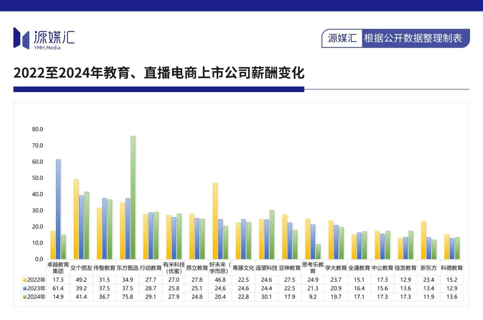Click the 80.0 label on the y-axis
Image resolution: width=483 pixels, height=320 pixels.
[37, 129]
